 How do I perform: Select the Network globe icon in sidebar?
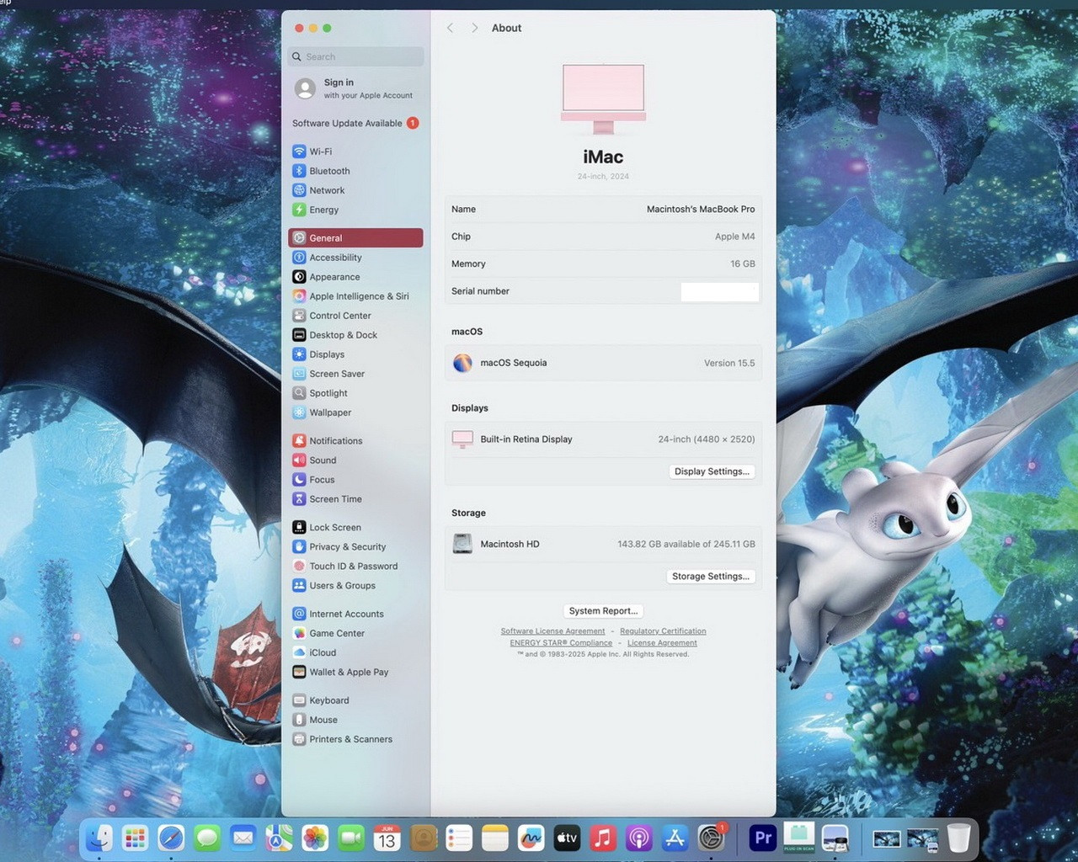click(x=299, y=190)
